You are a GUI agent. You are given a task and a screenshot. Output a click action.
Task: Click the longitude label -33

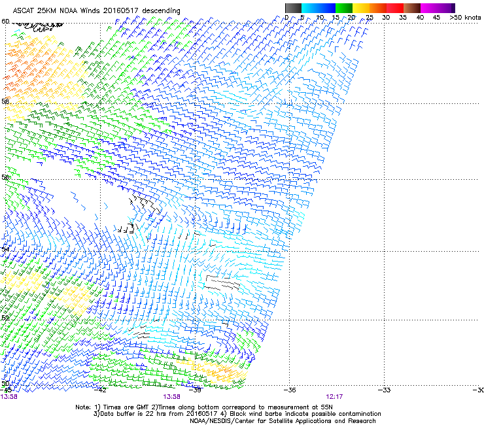pos(385,390)
